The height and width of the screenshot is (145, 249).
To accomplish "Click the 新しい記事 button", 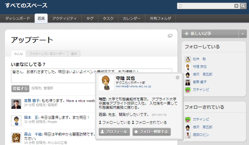I will [210, 34].
